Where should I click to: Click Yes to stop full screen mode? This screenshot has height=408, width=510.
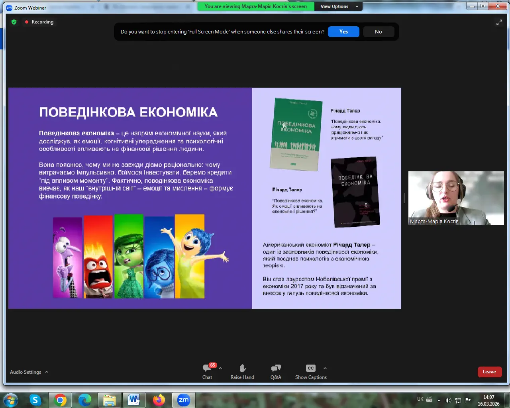tap(343, 32)
